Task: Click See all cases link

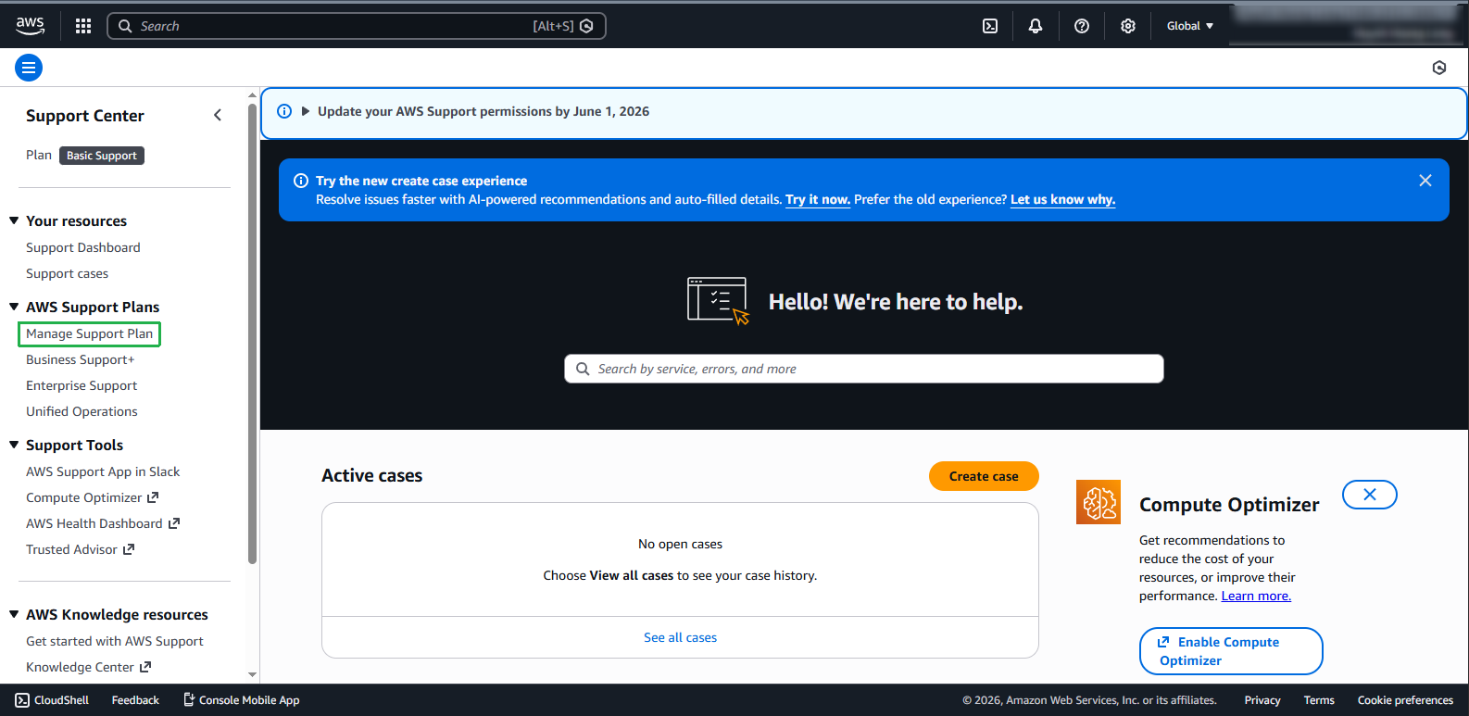Action: point(680,637)
